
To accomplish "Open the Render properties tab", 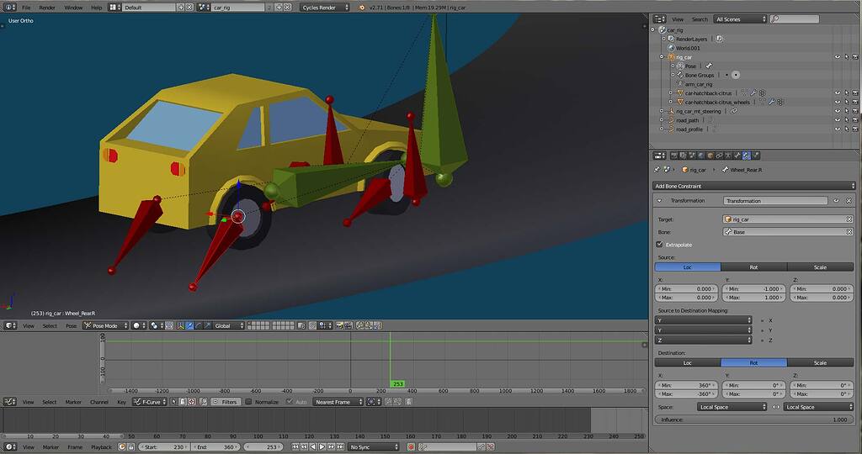I will (674, 156).
